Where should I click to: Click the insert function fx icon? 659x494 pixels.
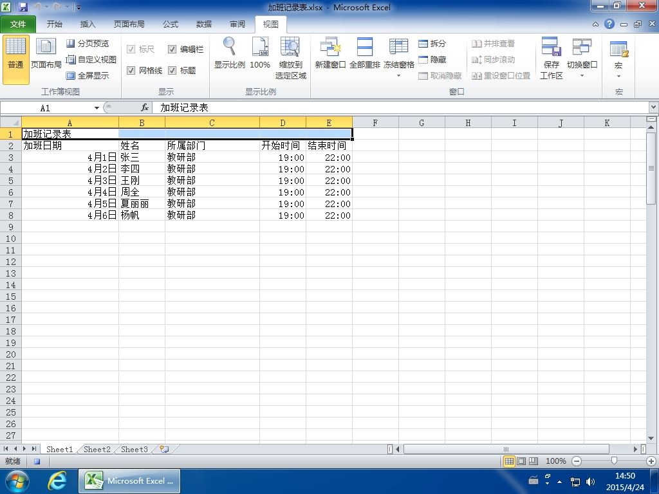[x=145, y=107]
